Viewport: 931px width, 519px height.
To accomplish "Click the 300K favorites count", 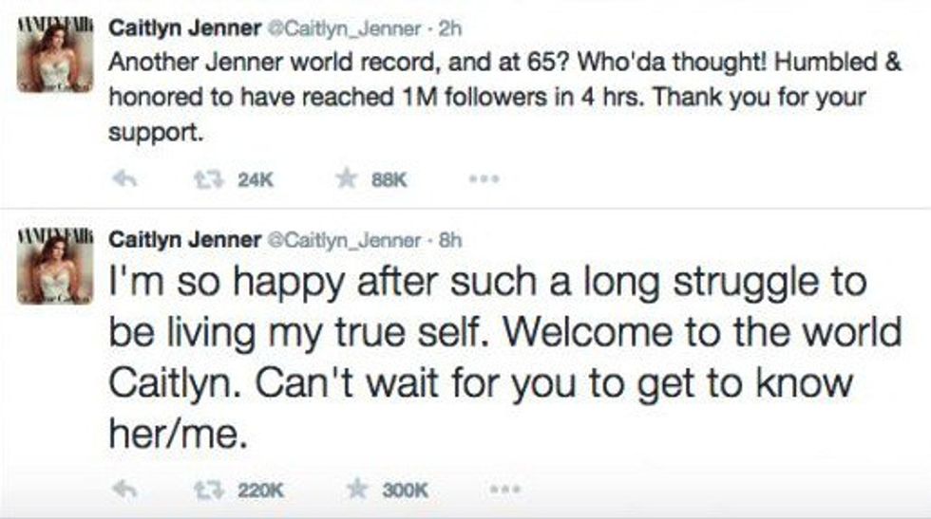I will (406, 490).
